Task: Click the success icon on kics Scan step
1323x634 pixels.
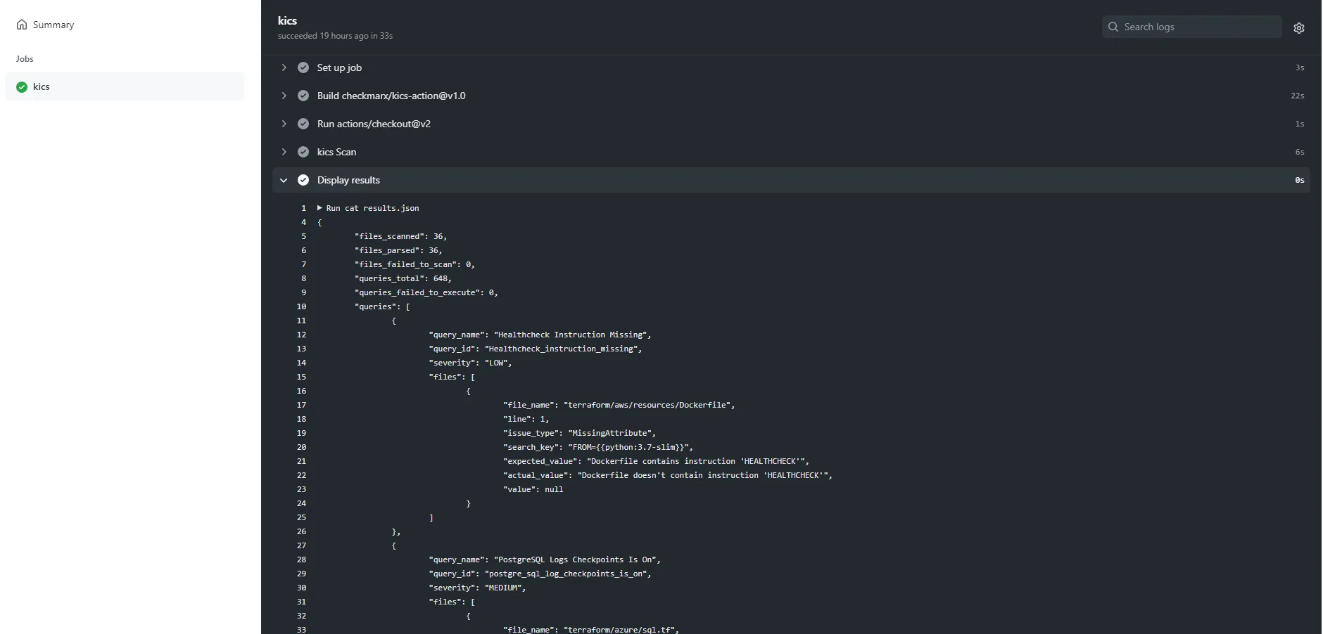Action: pos(303,152)
